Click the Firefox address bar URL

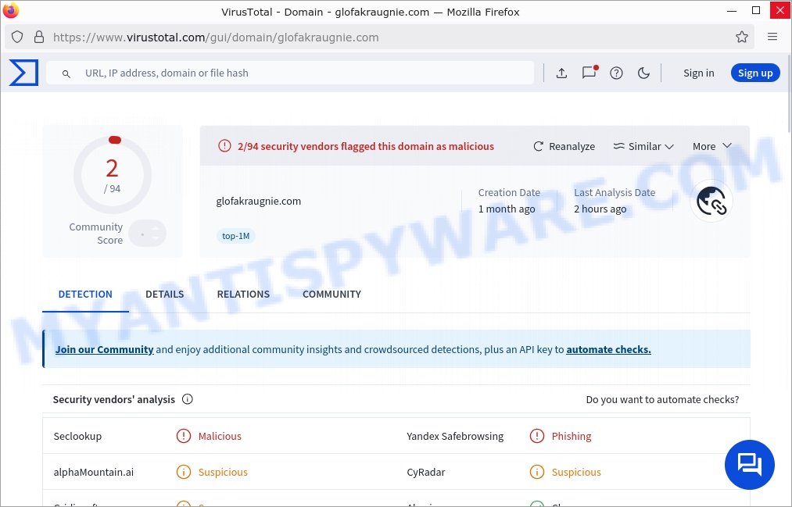pyautogui.click(x=216, y=37)
